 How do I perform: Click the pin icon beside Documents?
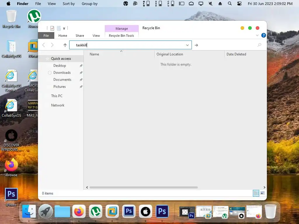(x=81, y=80)
